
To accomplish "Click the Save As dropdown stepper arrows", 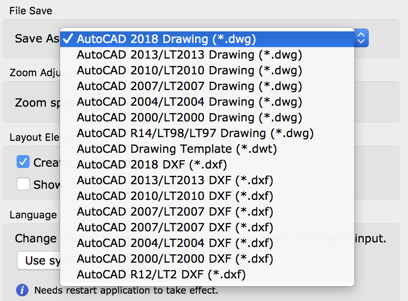I will [x=360, y=38].
